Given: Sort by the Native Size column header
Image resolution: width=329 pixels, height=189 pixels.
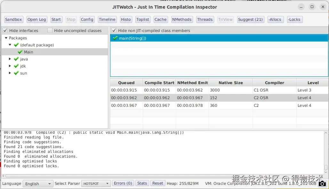Looking at the screenshot, I should click(231, 83).
